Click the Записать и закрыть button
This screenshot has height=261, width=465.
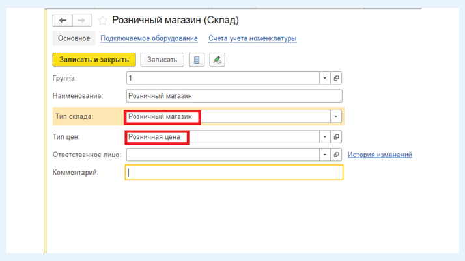pyautogui.click(x=94, y=60)
